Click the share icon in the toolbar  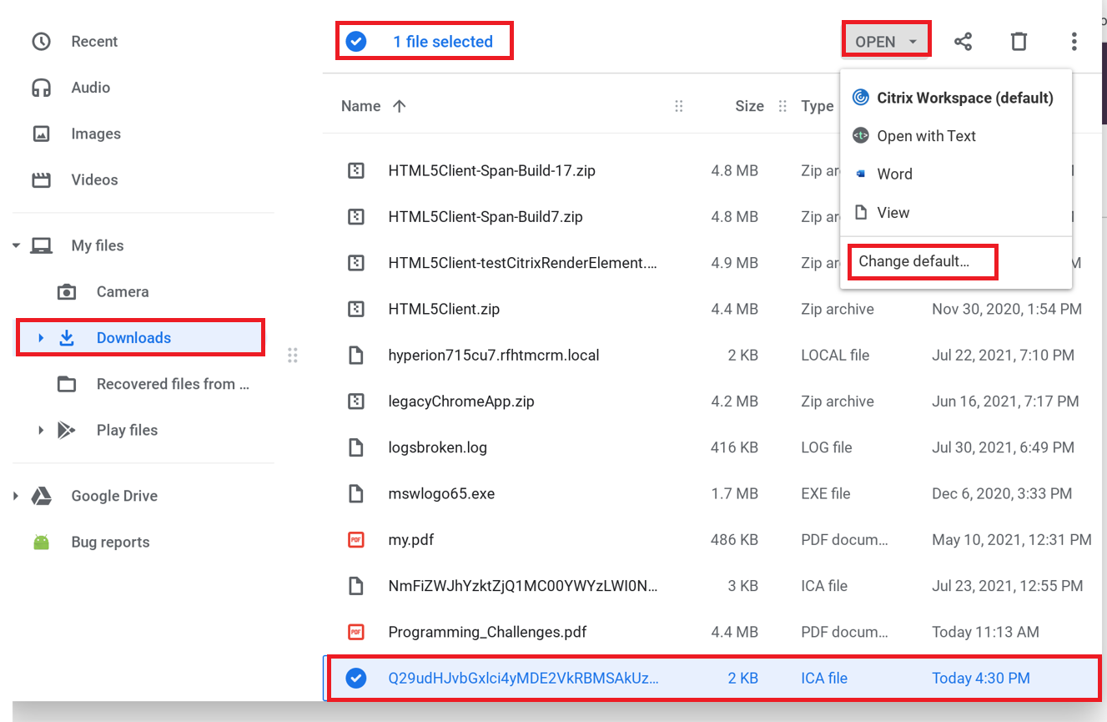[963, 42]
